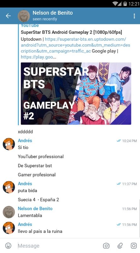
Task: Tap the camera icon in message bar
Action: click(x=106, y=246)
